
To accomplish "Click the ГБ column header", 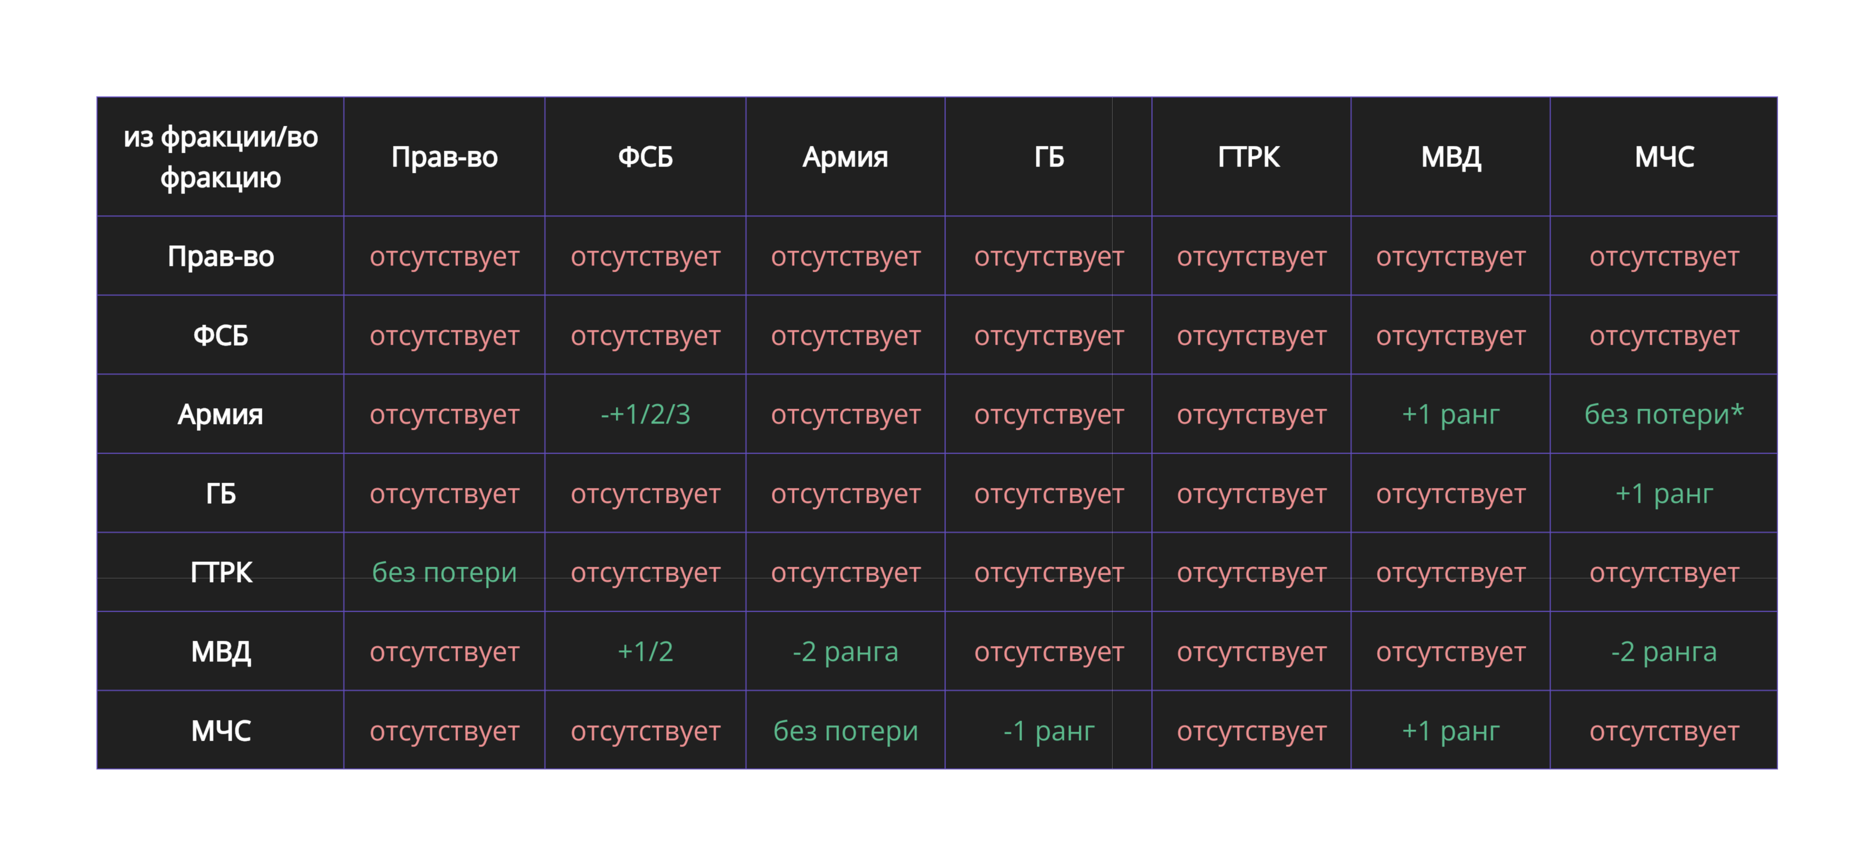I will [x=1048, y=157].
